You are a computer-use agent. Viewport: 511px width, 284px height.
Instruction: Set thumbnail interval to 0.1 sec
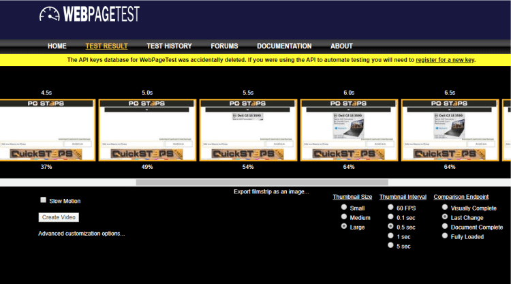tap(390, 217)
